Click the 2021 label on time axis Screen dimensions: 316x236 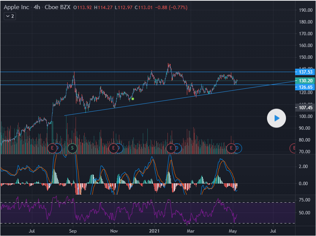point(155,231)
